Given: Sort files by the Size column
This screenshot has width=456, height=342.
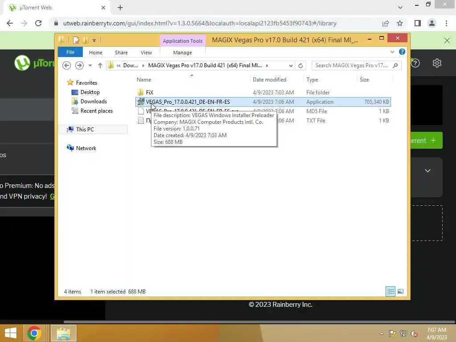Looking at the screenshot, I should click(x=364, y=80).
